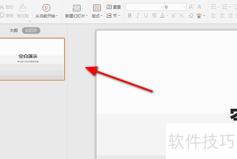Align text right
The height and width of the screenshot is (159, 237).
pos(230,15)
